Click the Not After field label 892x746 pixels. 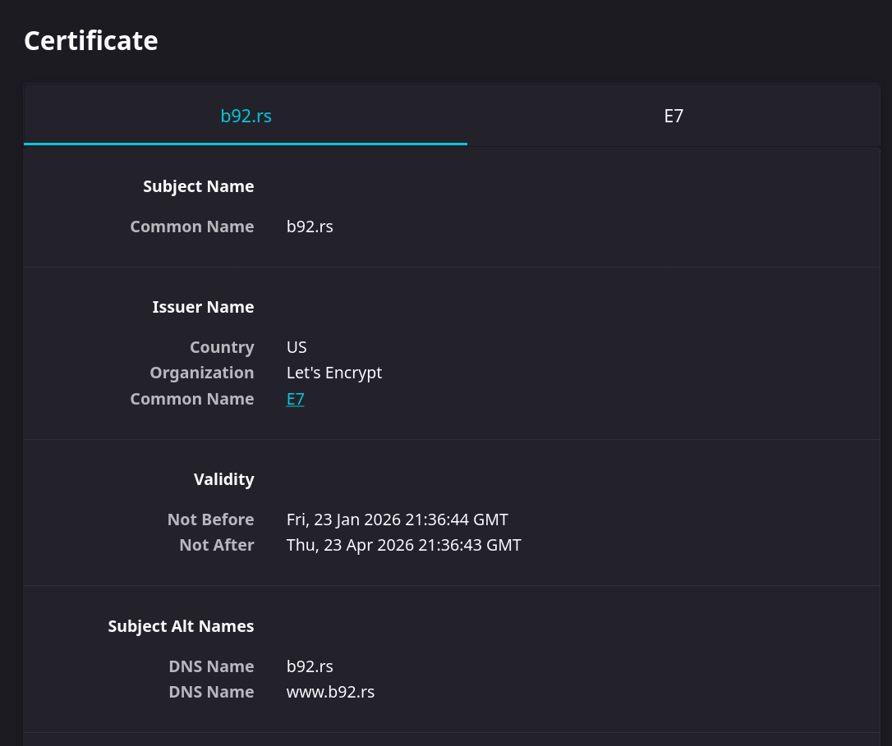[217, 545]
